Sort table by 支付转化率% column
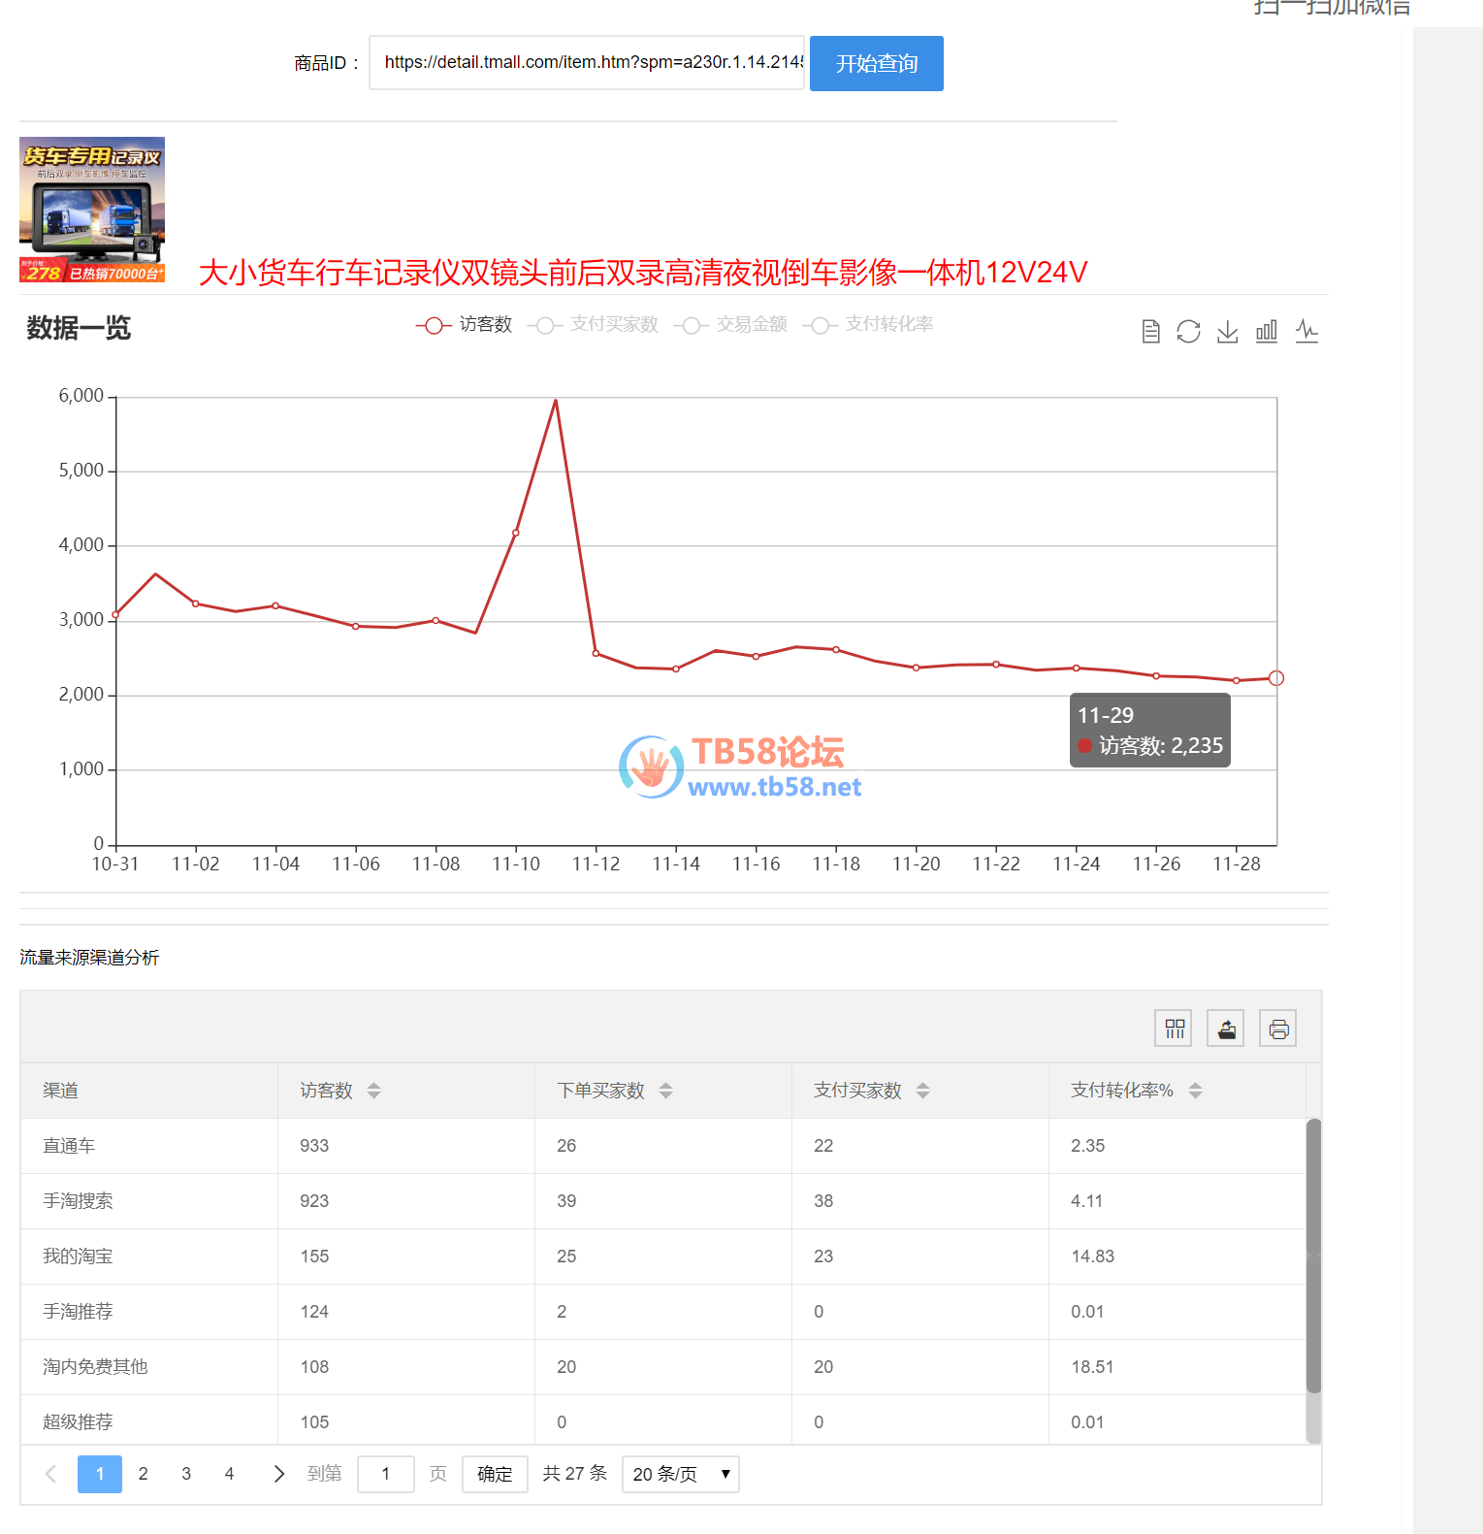Image resolution: width=1483 pixels, height=1534 pixels. pos(1195,1091)
